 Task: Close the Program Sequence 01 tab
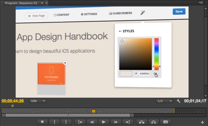(46, 3)
